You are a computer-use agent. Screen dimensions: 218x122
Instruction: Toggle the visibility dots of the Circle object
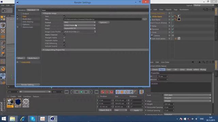(x=171, y=32)
